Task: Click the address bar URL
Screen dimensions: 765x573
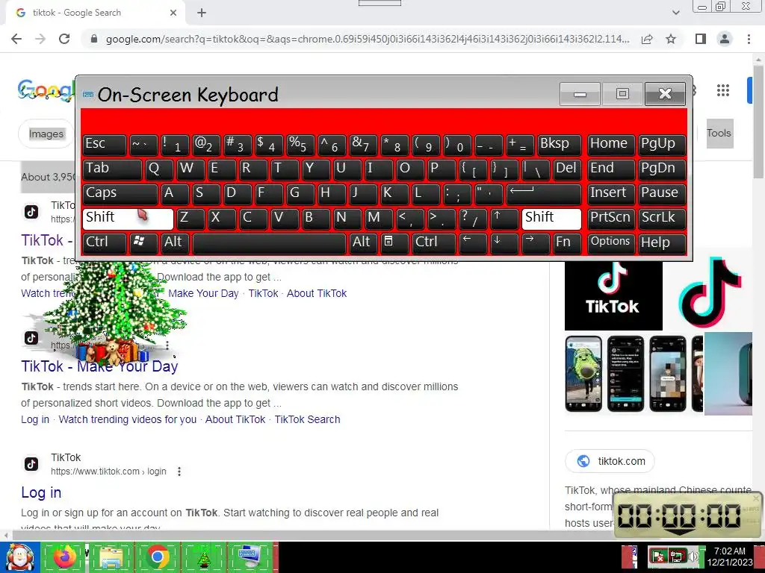Action: [x=367, y=39]
